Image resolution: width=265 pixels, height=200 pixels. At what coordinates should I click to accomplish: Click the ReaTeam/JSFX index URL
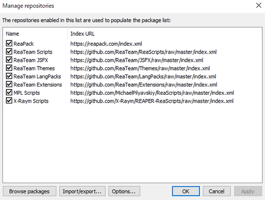[x=137, y=60]
